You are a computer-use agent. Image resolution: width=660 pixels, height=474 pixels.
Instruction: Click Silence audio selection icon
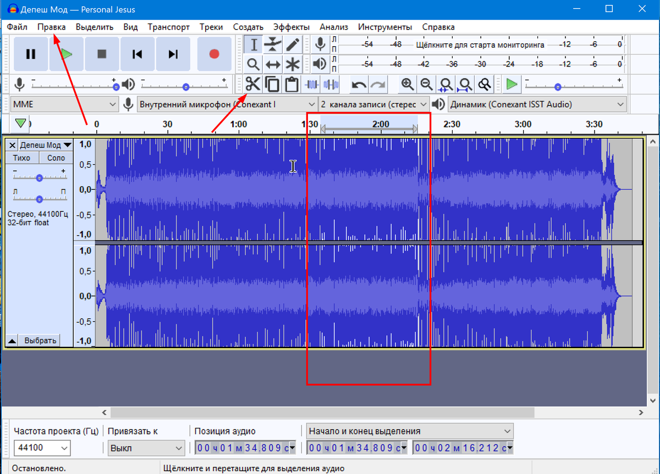(331, 85)
